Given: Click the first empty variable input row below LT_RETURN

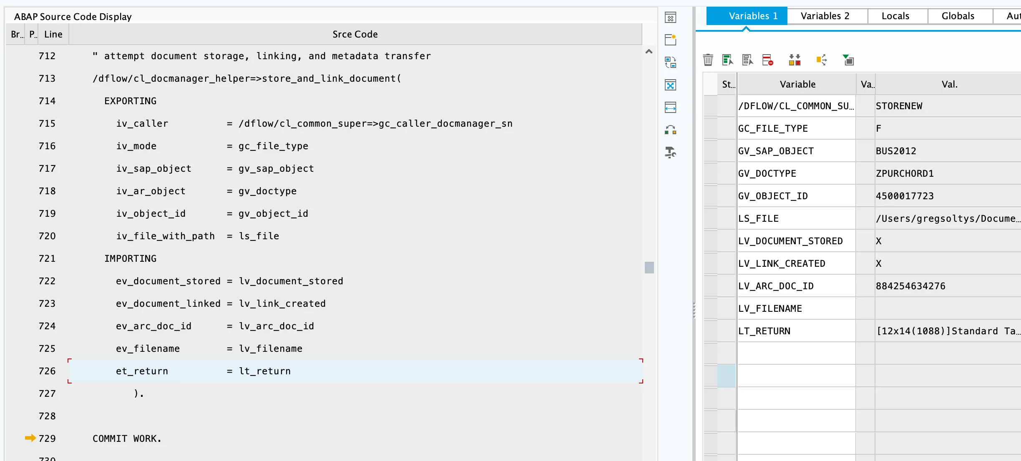Looking at the screenshot, I should pyautogui.click(x=797, y=353).
